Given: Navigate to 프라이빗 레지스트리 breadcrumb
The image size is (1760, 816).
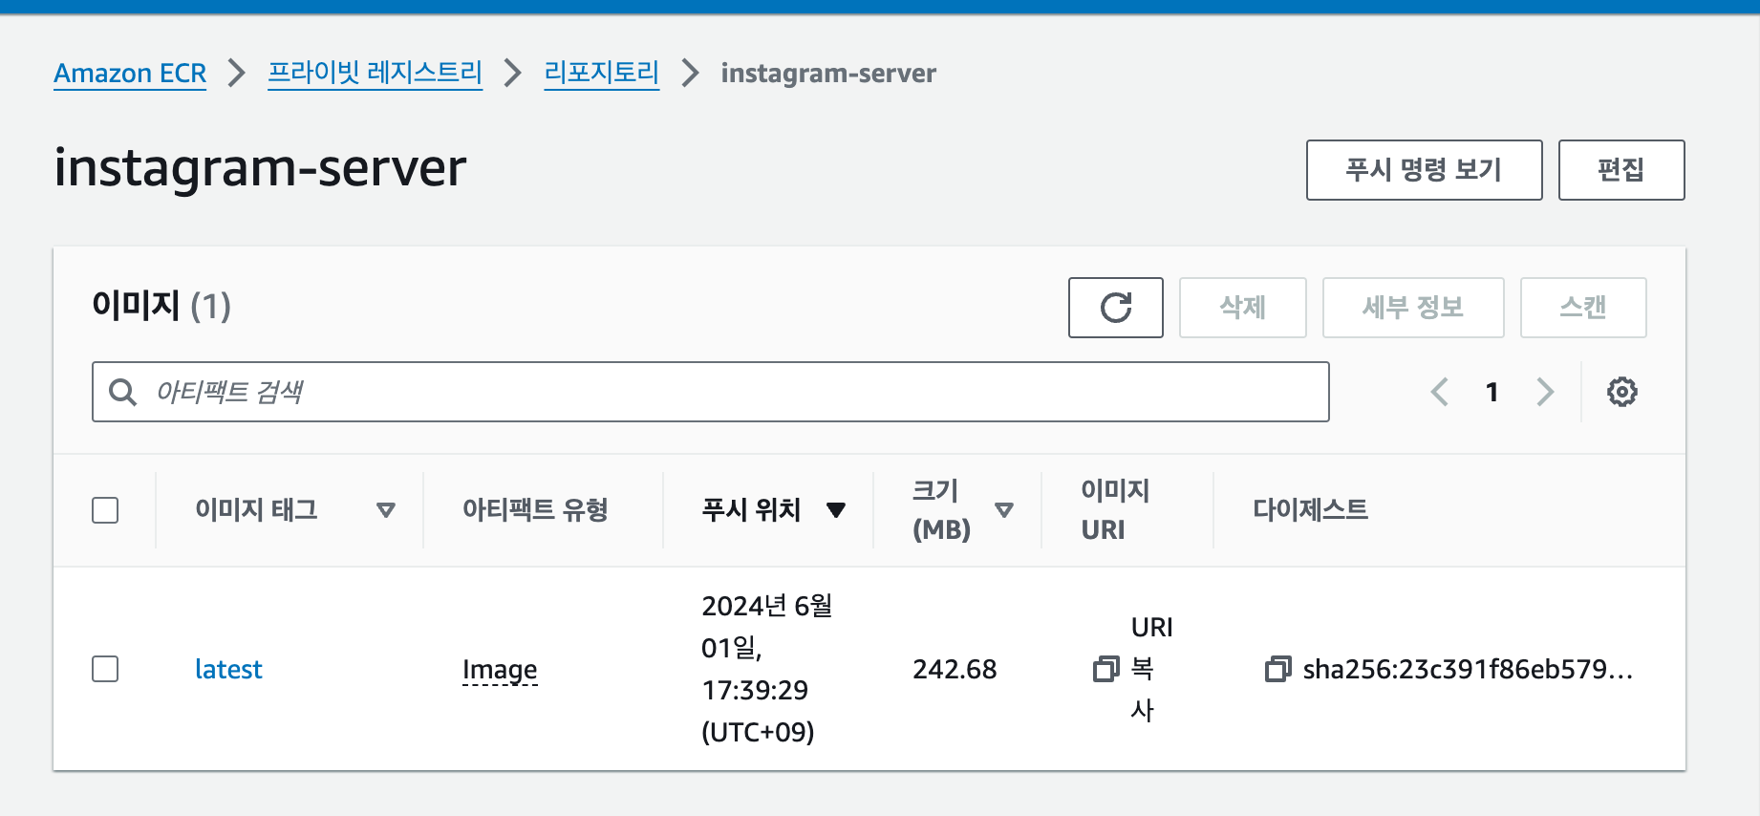Looking at the screenshot, I should (375, 74).
